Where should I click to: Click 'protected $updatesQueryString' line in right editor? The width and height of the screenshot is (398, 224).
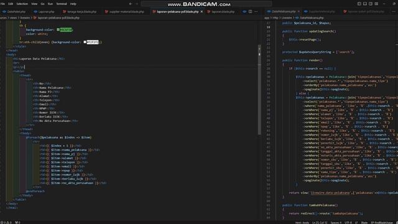318,52
